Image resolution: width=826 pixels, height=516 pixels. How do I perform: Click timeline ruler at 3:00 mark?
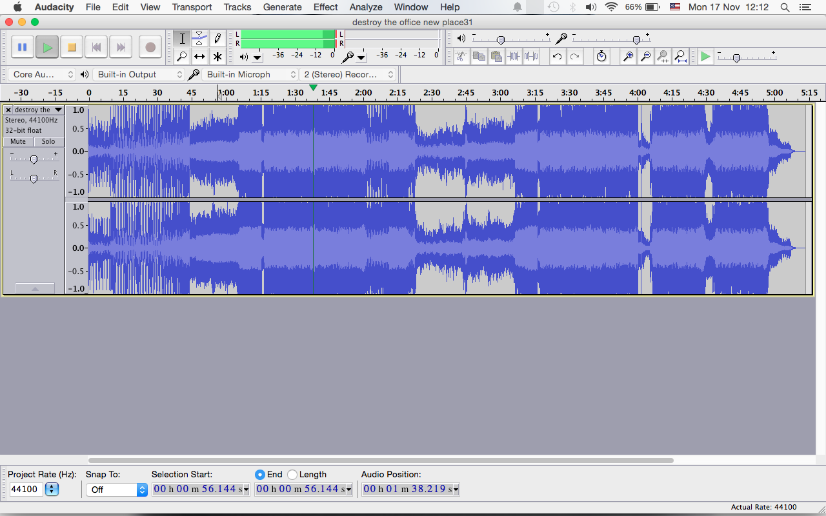(500, 93)
